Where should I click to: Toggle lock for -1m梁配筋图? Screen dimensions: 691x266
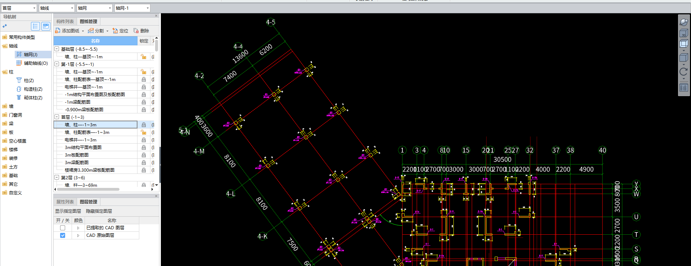tap(144, 102)
